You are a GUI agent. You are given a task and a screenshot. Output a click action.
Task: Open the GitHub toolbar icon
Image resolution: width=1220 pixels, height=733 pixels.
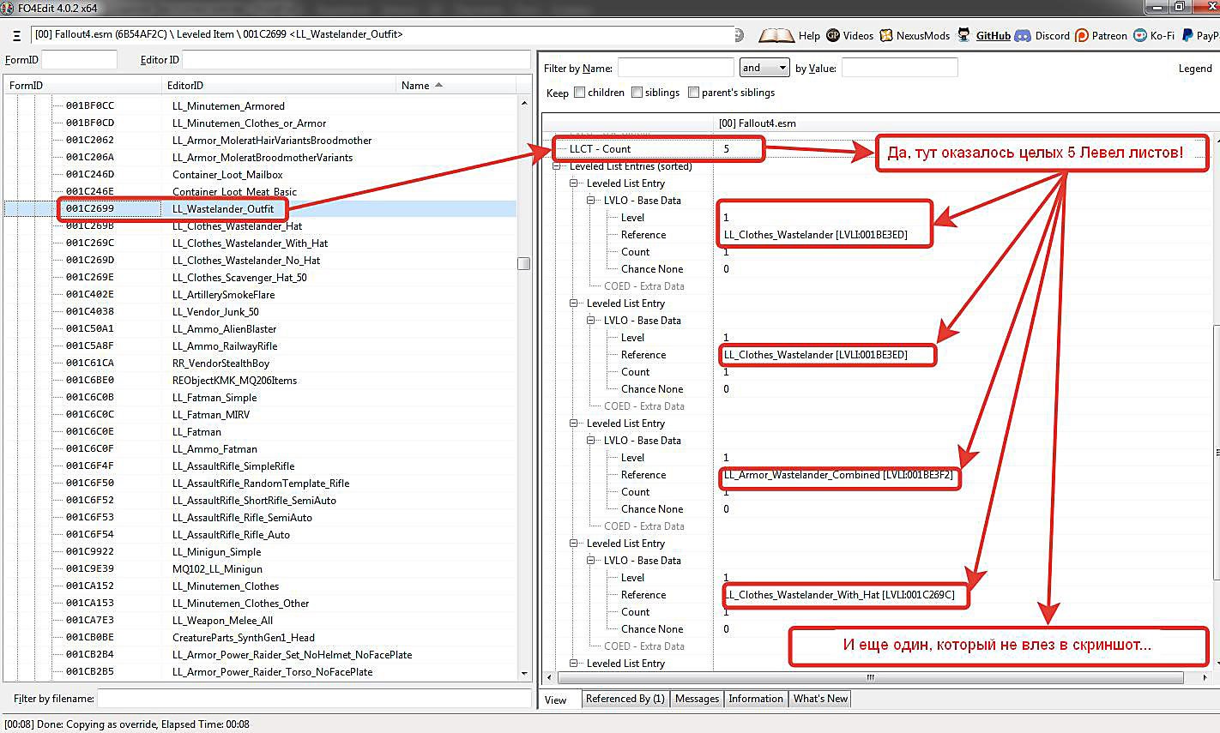(964, 35)
